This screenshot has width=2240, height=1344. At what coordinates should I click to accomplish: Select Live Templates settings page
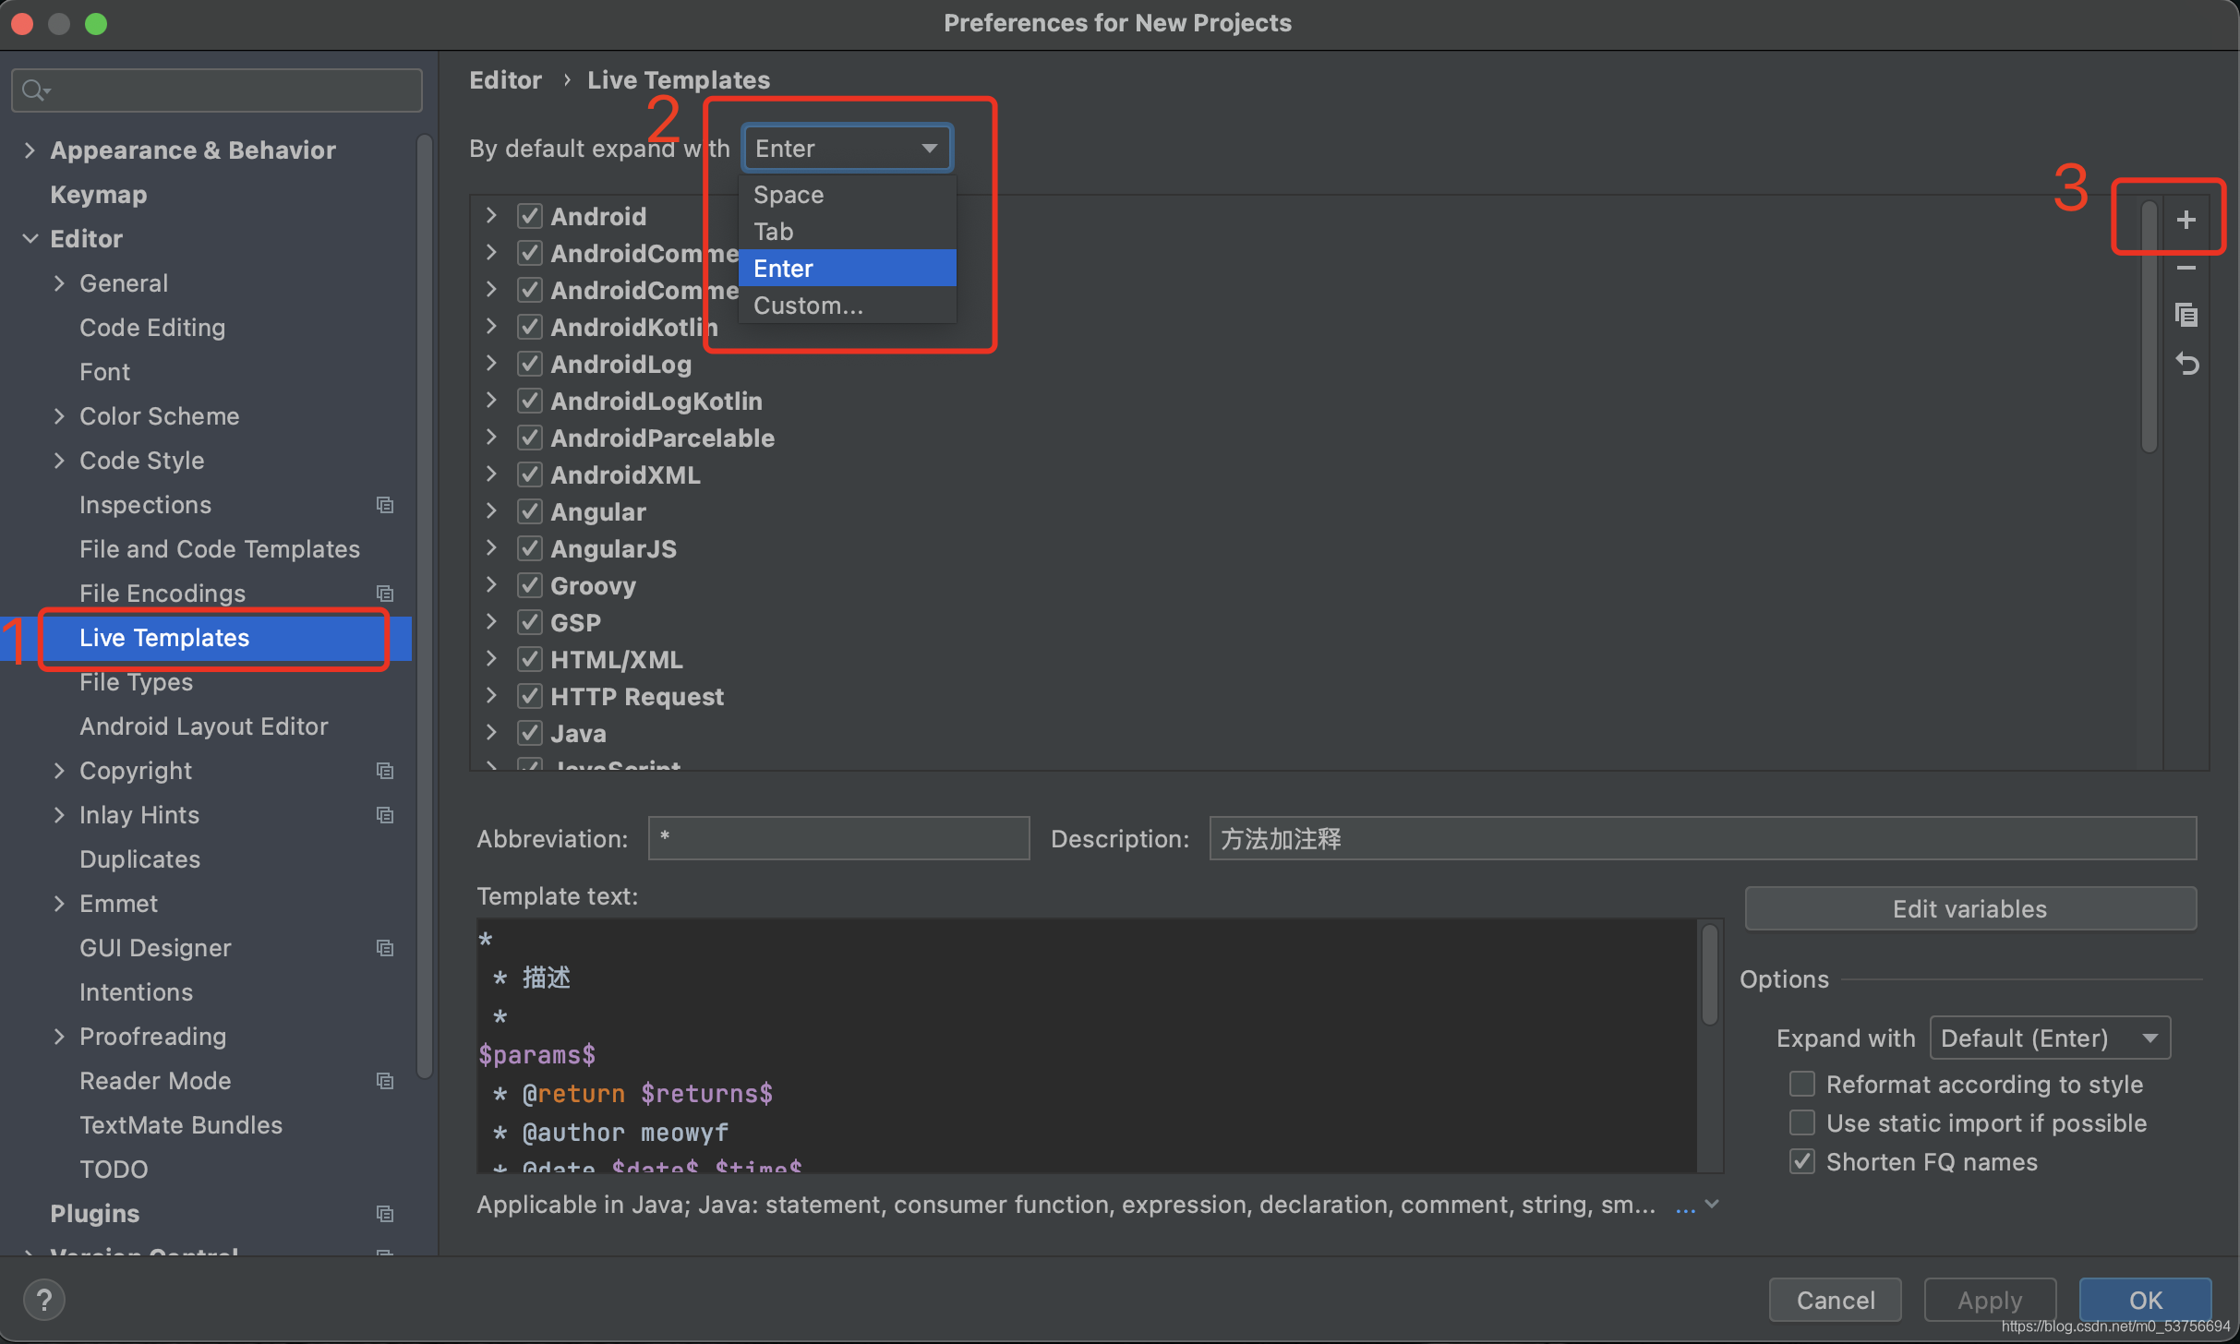pos(166,637)
